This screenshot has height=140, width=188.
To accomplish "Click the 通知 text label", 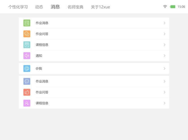I will [x=39, y=56].
